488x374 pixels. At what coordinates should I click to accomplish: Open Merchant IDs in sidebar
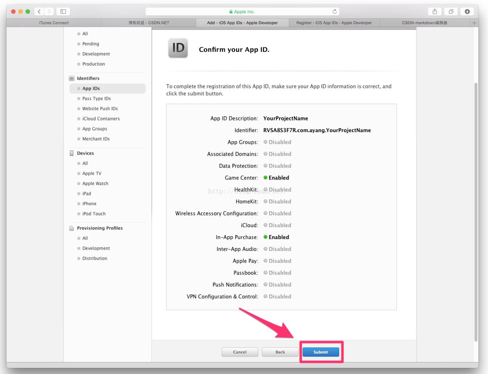(x=96, y=139)
